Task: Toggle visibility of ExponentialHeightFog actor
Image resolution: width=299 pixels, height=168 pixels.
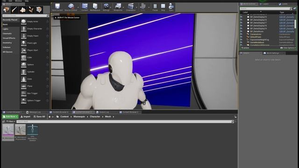Action: click(x=241, y=40)
